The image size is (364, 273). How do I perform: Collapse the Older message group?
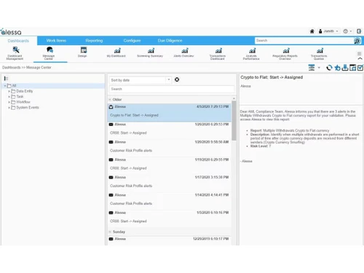110,100
